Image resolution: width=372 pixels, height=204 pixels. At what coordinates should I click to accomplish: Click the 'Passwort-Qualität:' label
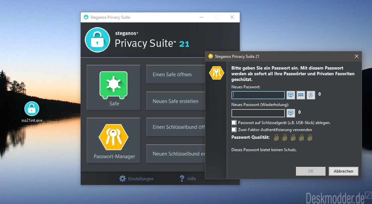(x=250, y=137)
